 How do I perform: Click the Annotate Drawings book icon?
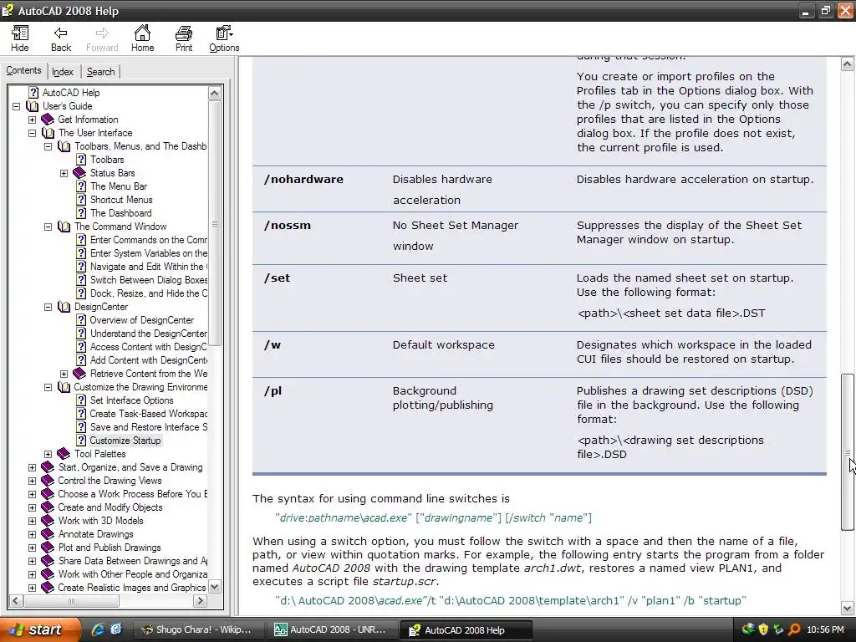(48, 534)
